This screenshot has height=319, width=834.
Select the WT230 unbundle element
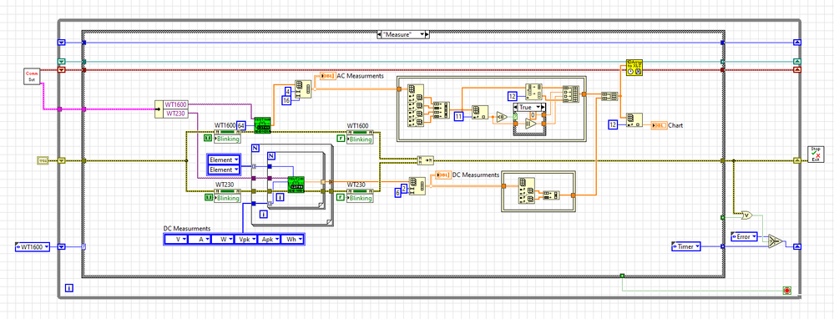click(x=176, y=114)
